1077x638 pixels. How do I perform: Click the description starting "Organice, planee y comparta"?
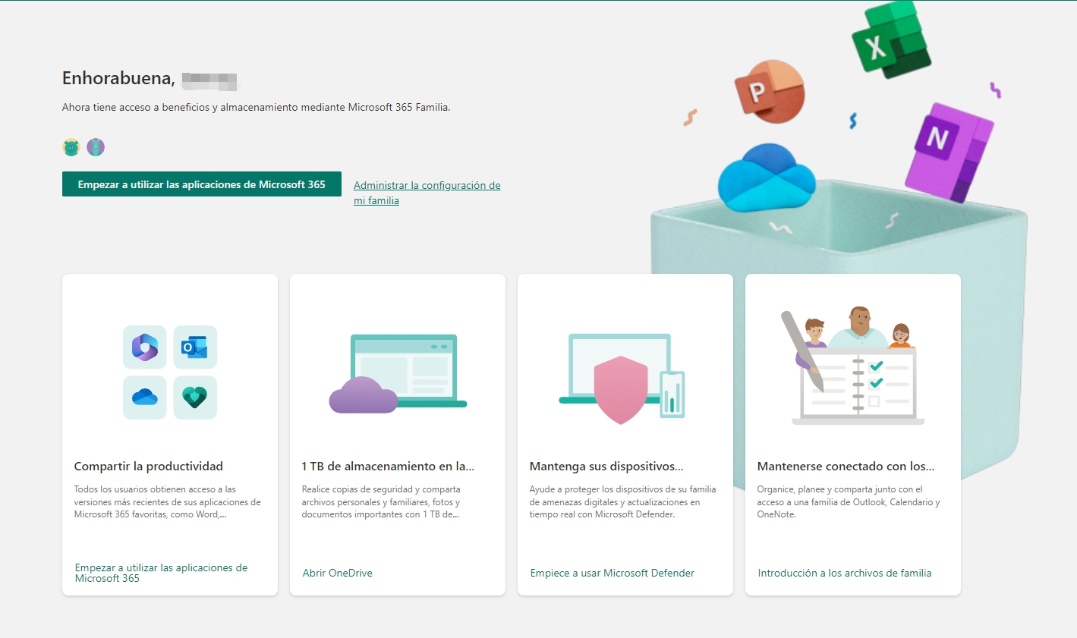(x=849, y=502)
